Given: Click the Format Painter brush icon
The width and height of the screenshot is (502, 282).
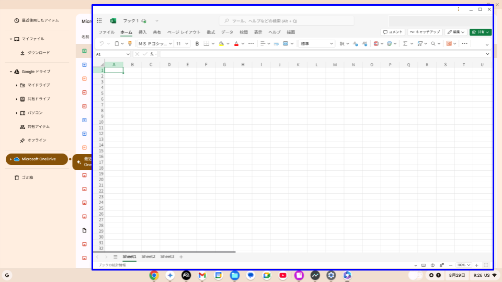Looking at the screenshot, I should [130, 44].
